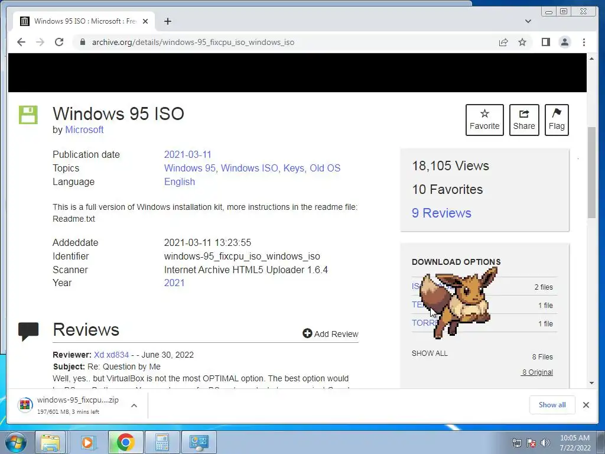
Task: Click the Share button
Action: coord(524,119)
